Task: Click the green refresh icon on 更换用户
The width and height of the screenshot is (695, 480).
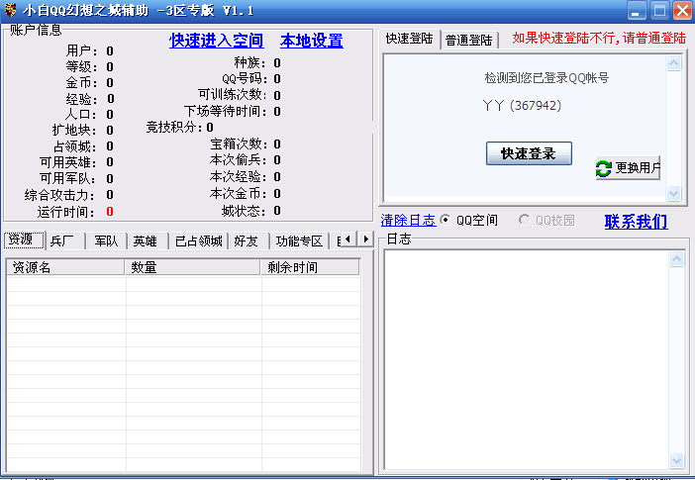Action: [603, 168]
